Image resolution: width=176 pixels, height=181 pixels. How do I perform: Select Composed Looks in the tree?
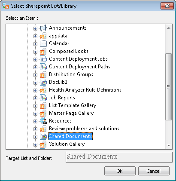(69, 51)
